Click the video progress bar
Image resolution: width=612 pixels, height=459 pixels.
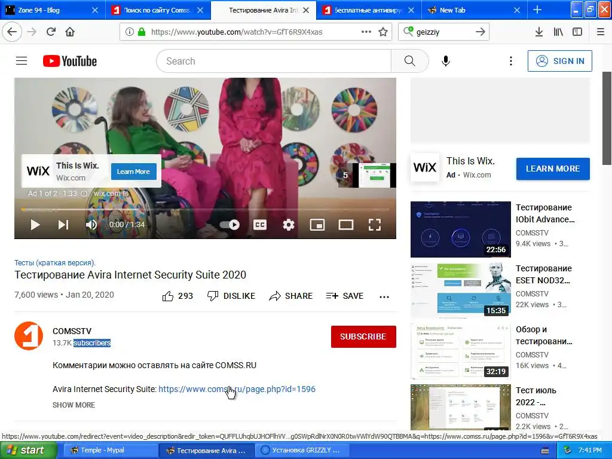(x=205, y=210)
